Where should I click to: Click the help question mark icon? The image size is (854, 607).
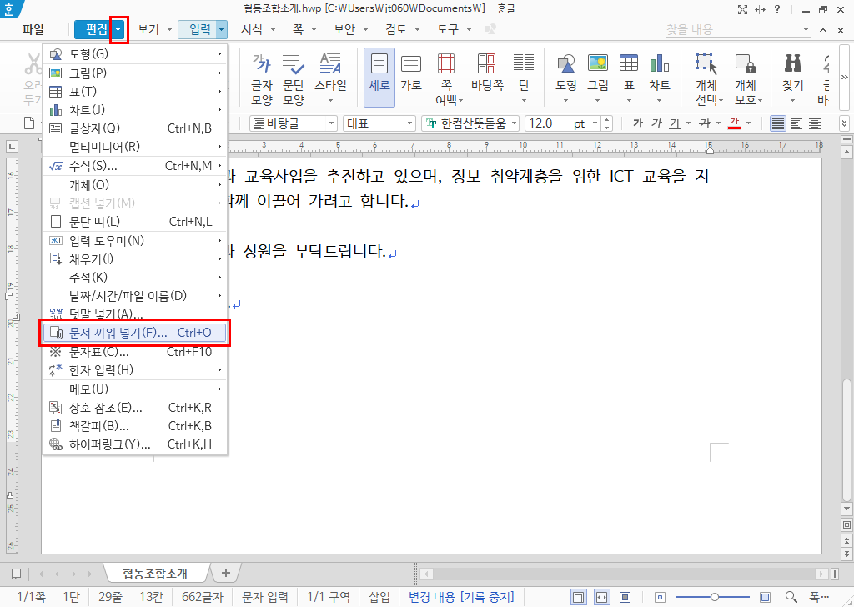777,9
